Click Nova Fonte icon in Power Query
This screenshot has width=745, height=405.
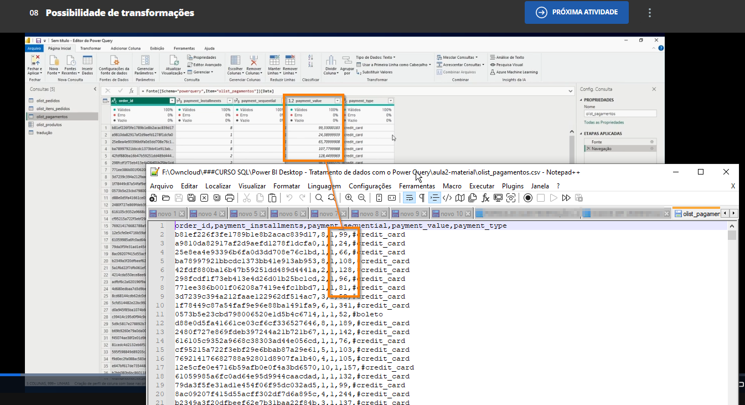(x=53, y=64)
